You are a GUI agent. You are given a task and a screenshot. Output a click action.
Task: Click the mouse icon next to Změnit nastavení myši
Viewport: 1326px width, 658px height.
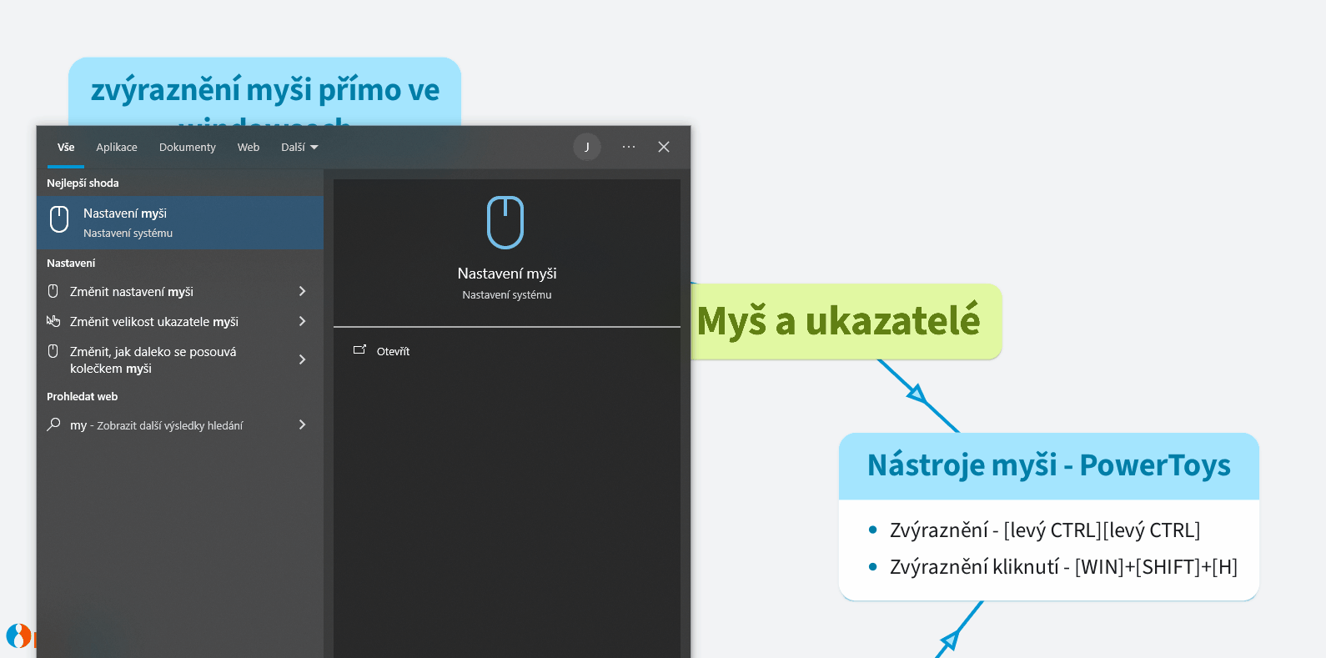pyautogui.click(x=53, y=291)
